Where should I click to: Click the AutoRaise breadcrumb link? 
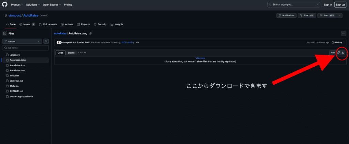(60, 33)
